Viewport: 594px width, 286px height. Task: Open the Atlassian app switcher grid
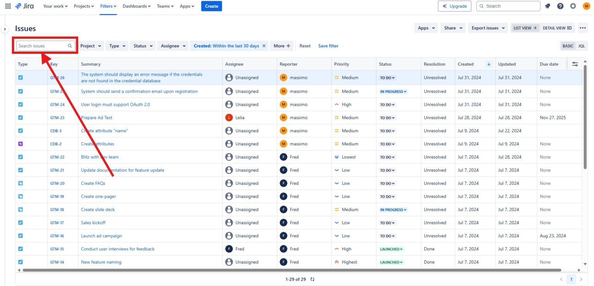tap(8, 6)
